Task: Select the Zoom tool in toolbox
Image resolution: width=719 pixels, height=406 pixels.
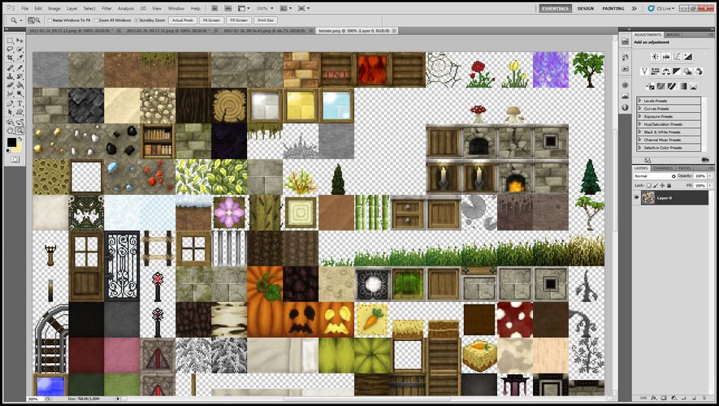Action: point(19,130)
